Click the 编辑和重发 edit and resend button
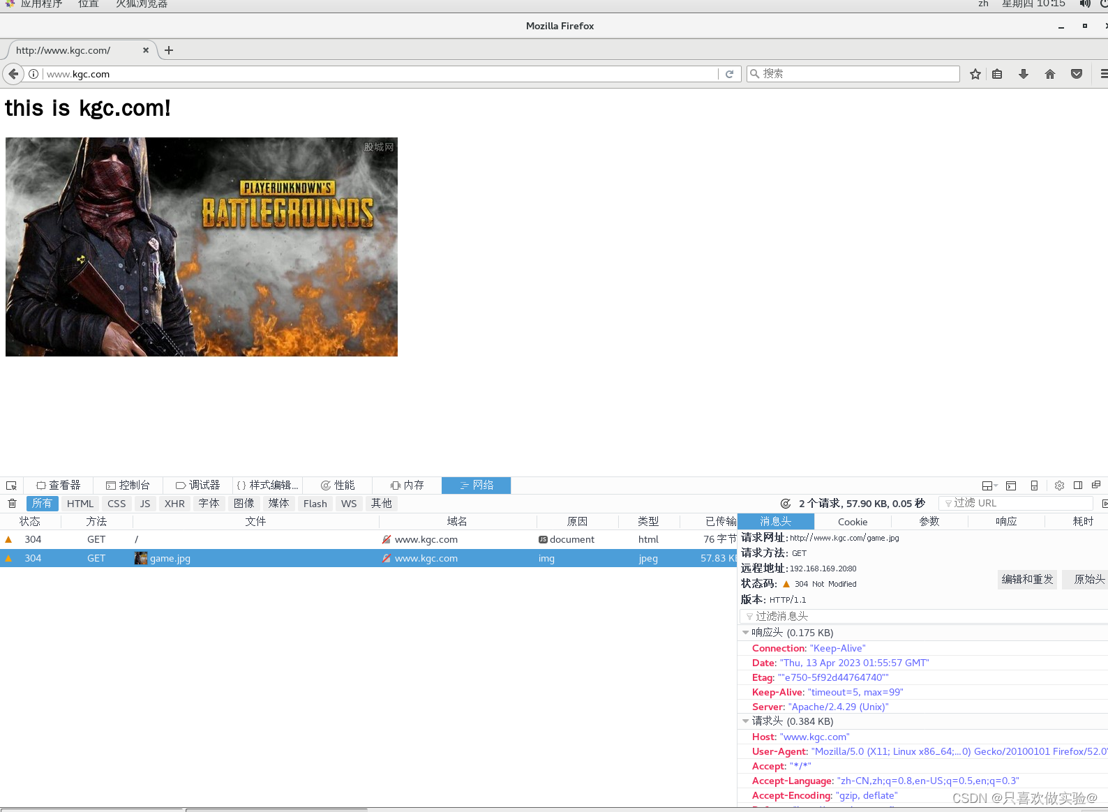Screen dimensions: 1108x812 coord(1028,580)
